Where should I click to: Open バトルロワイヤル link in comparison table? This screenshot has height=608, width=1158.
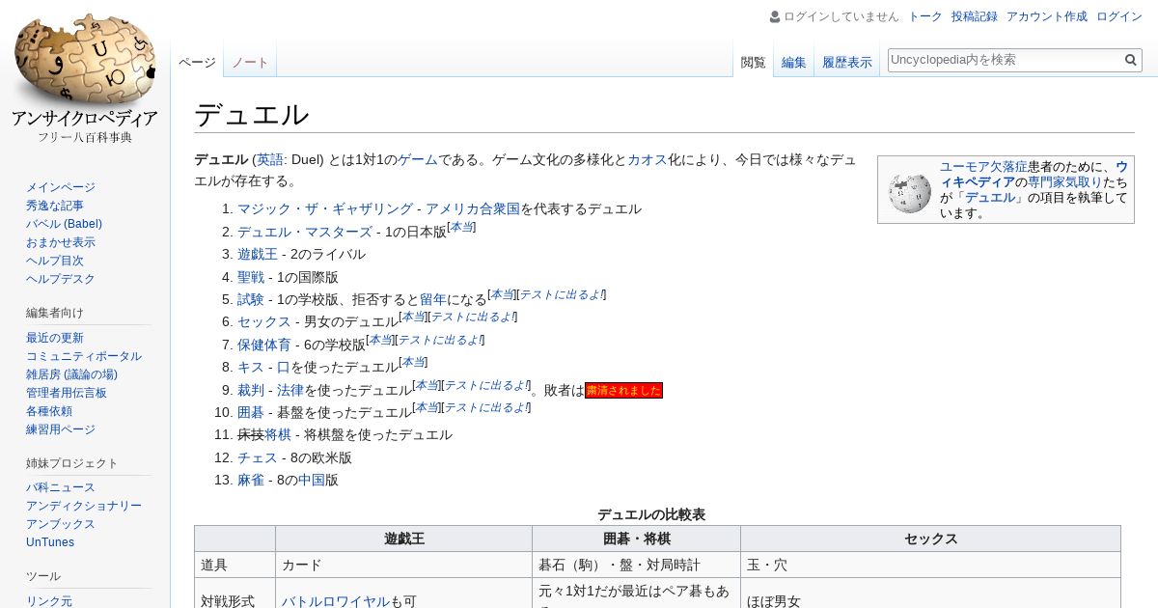coord(336,601)
